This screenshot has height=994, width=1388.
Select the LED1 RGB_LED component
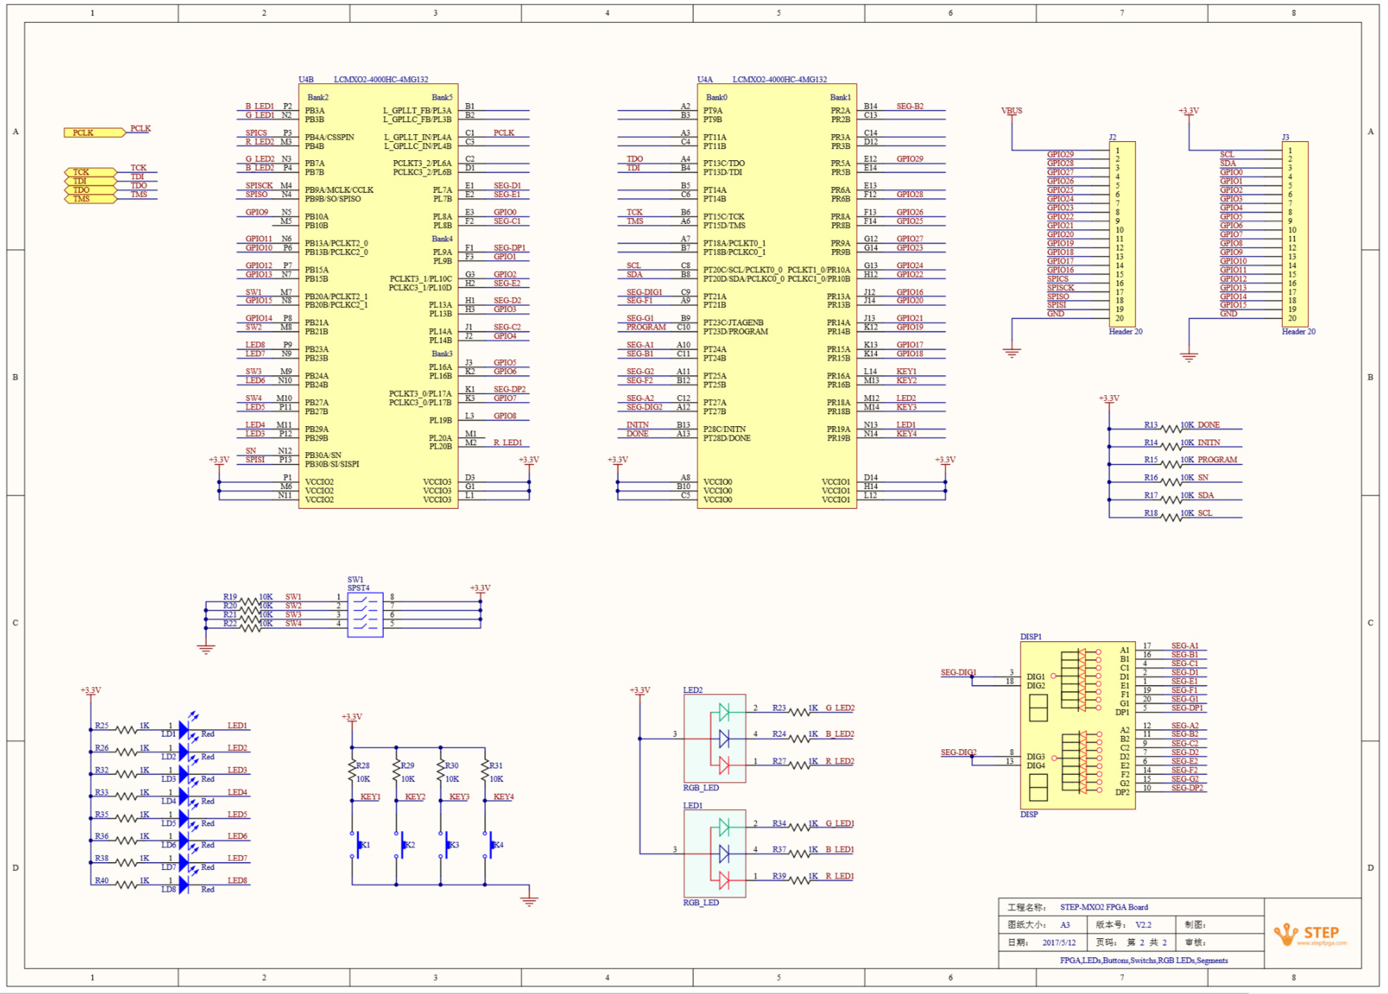[x=714, y=853]
